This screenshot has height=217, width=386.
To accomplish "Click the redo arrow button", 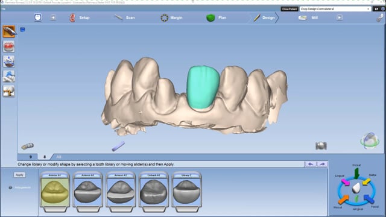I will pyautogui.click(x=322, y=164).
